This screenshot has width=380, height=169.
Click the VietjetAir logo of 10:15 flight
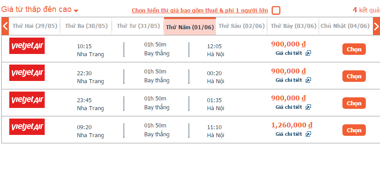27,46
